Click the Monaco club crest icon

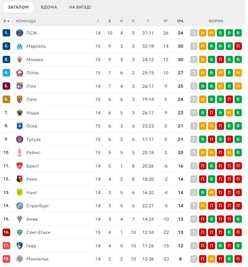coord(20,59)
